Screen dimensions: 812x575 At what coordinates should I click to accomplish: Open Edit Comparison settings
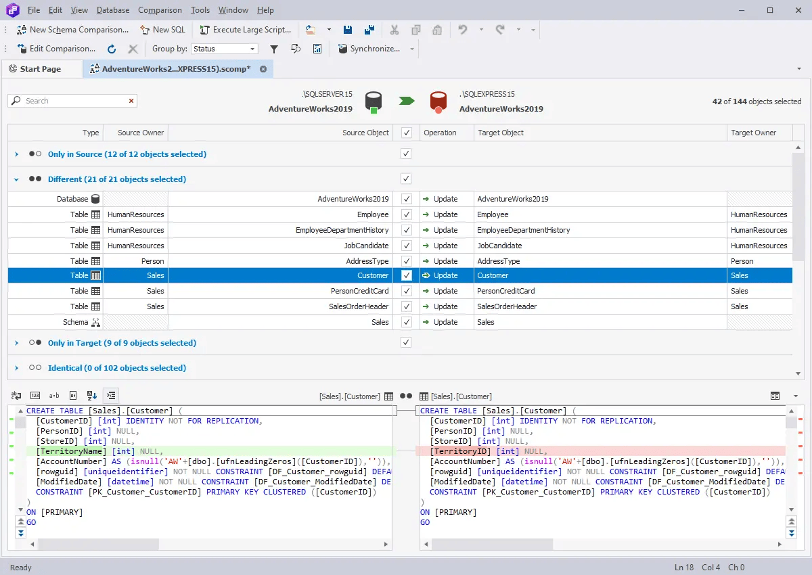(x=58, y=48)
